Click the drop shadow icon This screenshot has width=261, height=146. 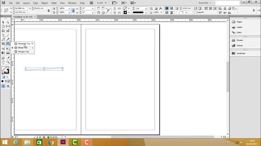pyautogui.click(x=156, y=8)
